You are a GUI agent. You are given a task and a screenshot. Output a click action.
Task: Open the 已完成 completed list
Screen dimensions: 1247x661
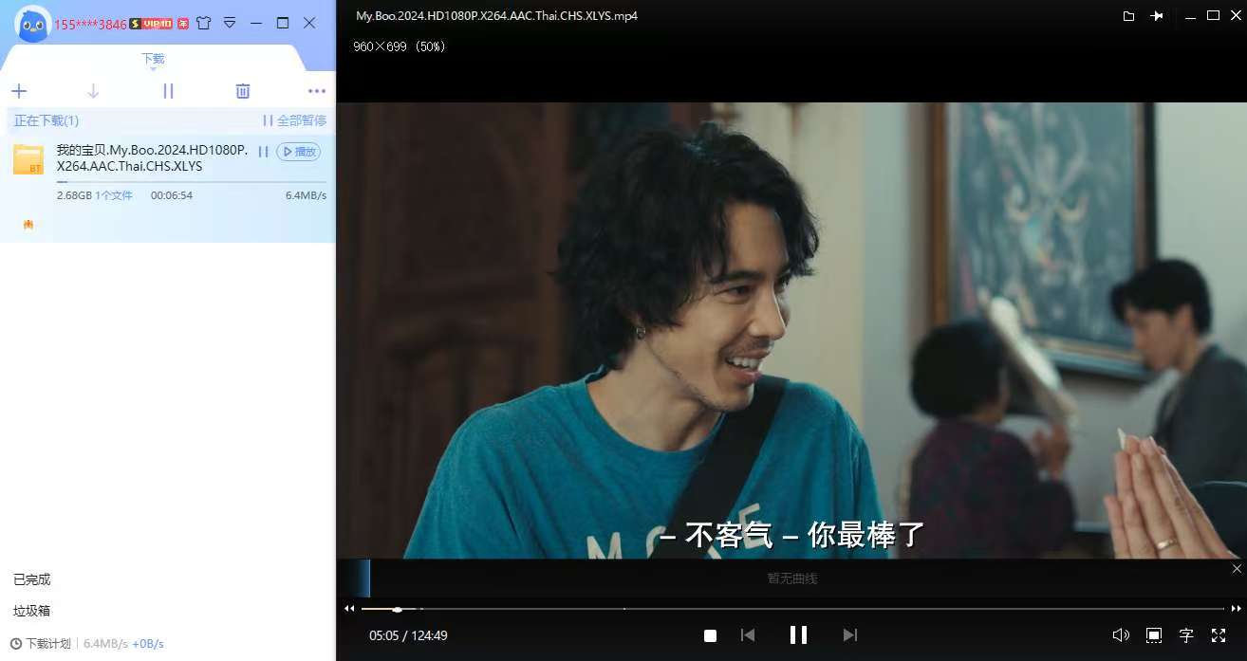click(32, 579)
